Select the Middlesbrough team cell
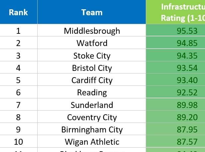Viewport: 205px width, 152px height. pos(92,30)
